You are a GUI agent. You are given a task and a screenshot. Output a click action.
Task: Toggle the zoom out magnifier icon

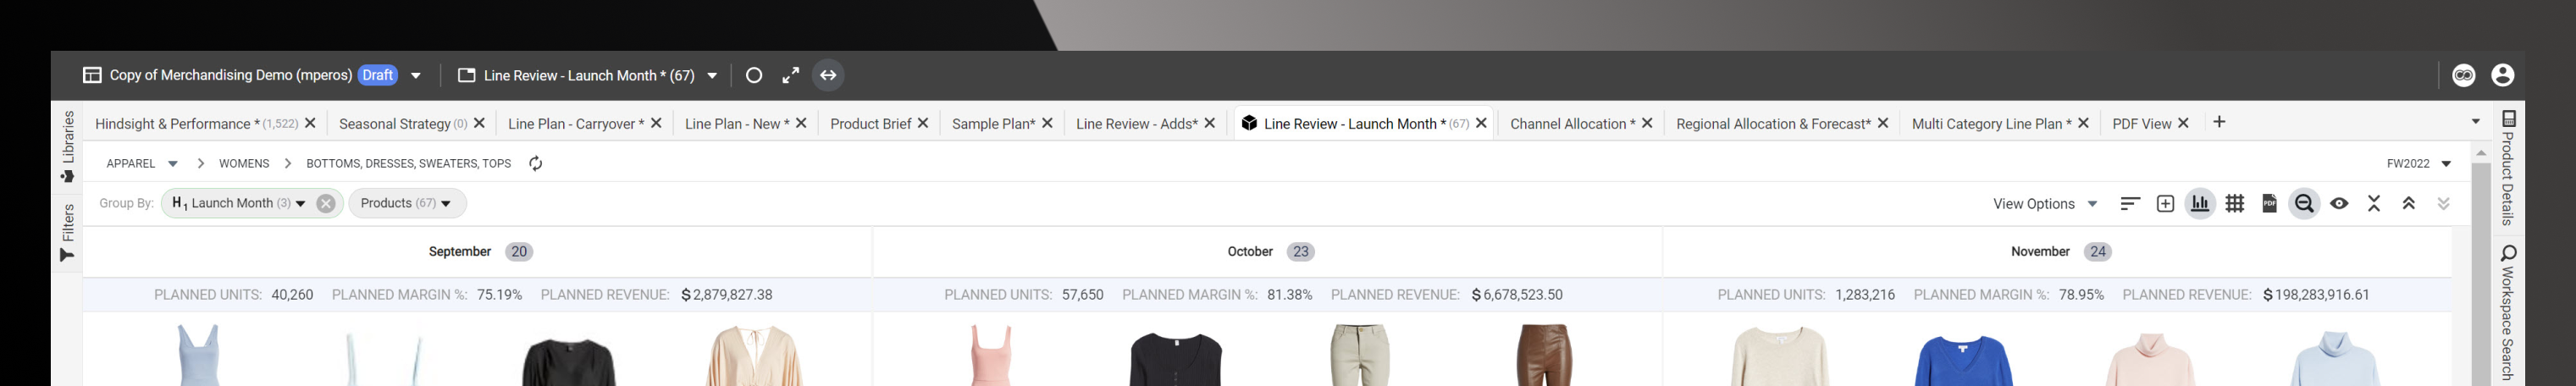[x=2304, y=204]
